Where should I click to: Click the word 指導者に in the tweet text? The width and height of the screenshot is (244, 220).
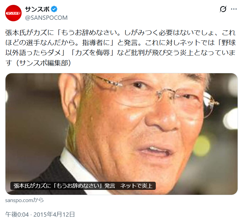click(x=96, y=43)
